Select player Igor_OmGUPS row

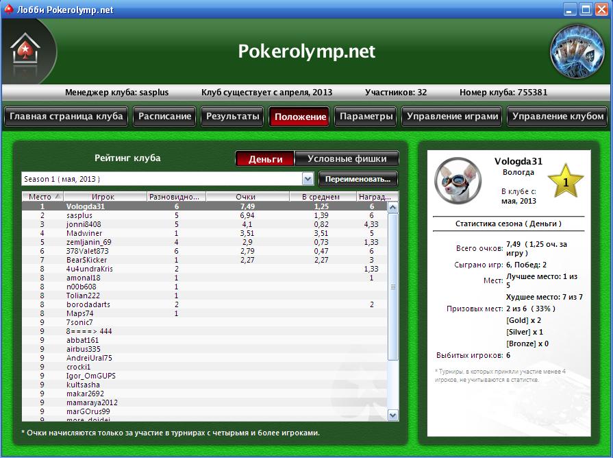(205, 376)
